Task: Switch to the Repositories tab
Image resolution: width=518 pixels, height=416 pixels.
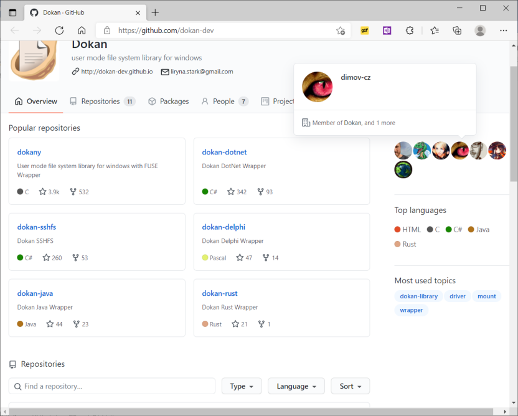Action: tap(102, 102)
